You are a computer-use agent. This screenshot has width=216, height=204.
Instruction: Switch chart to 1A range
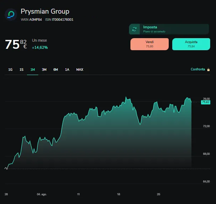click(x=67, y=70)
